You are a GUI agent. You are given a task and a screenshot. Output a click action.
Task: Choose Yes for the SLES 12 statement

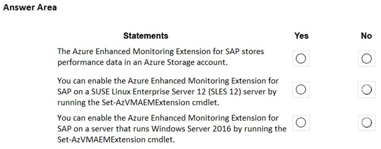[x=301, y=90]
